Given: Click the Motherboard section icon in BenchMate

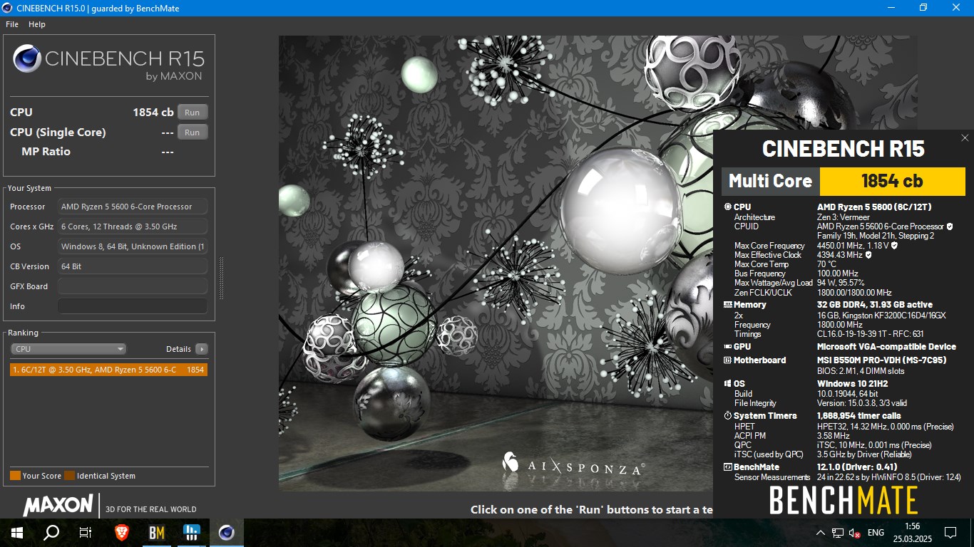Looking at the screenshot, I should (x=727, y=360).
